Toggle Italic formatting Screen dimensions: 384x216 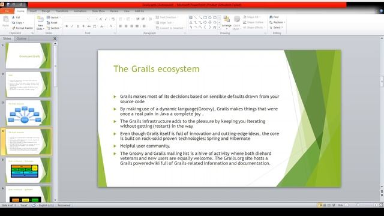tap(72, 26)
